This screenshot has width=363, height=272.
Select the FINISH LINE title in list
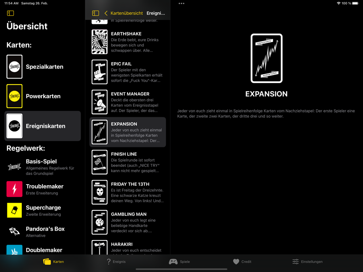pyautogui.click(x=124, y=154)
